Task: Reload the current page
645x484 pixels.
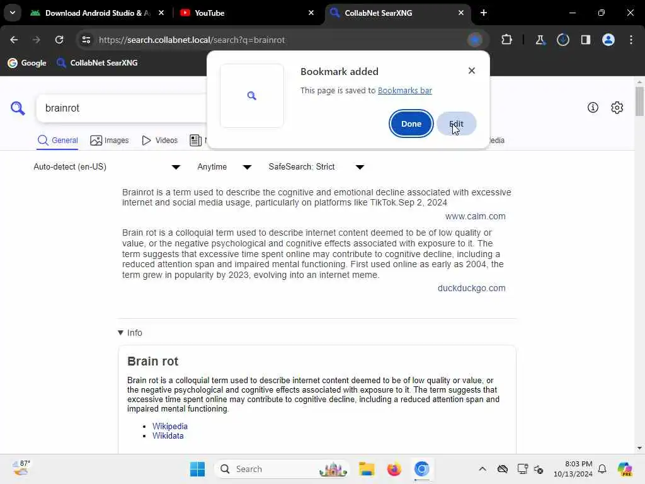Action: [59, 40]
